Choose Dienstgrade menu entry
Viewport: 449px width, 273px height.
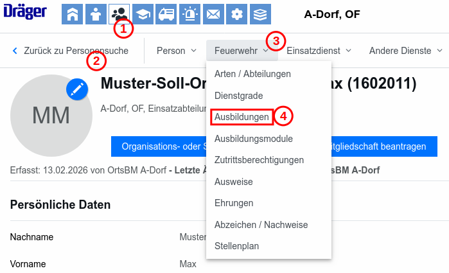238,96
